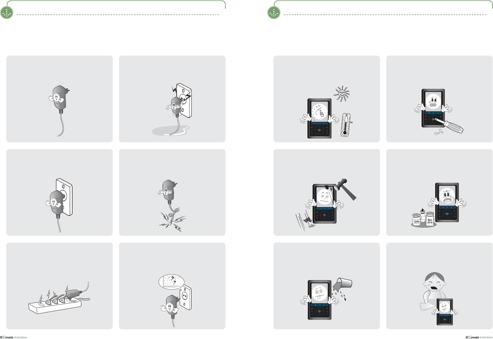493x339 pixels.
Task: Click the Remote Solution logo bottom right
Action: 479,337
